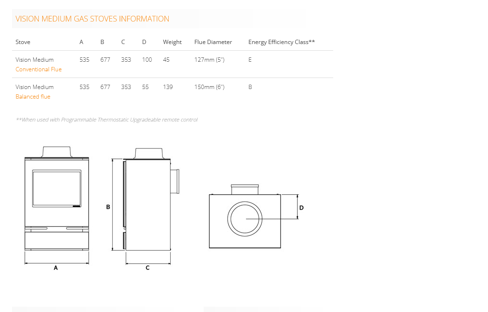The width and height of the screenshot is (488, 312).
Task: Click dimension label A under front view
Action: coord(56,268)
